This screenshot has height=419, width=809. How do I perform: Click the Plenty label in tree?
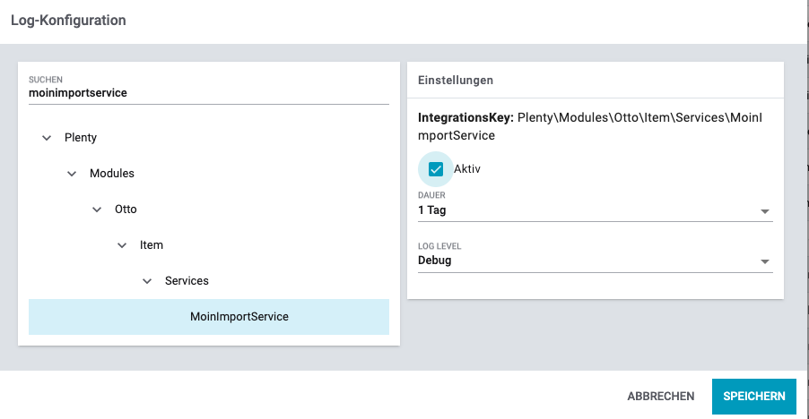(81, 138)
